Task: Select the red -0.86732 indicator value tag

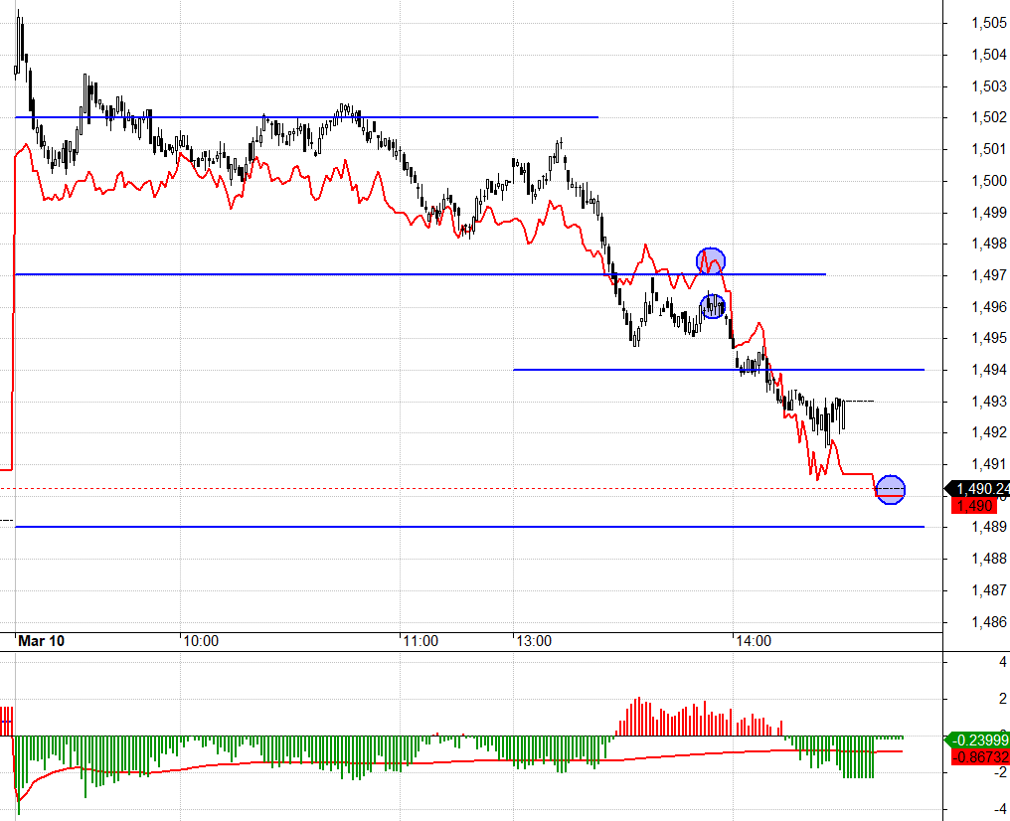Action: tap(977, 757)
